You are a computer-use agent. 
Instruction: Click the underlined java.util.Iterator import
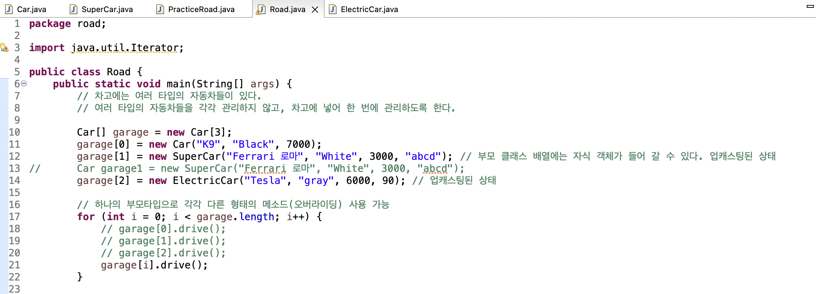point(125,48)
